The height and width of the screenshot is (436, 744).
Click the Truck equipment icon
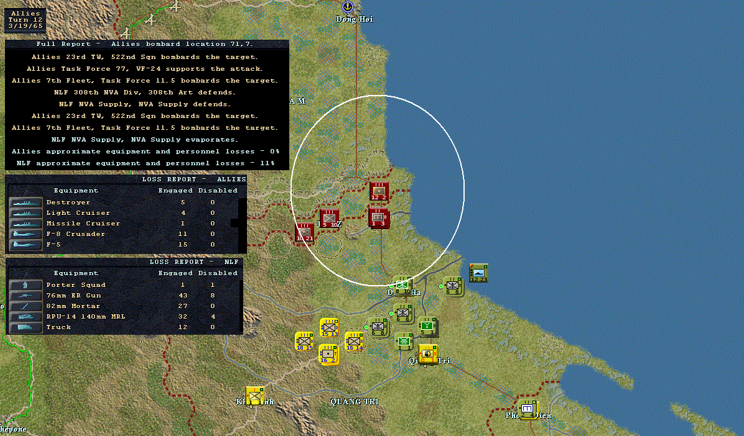tap(26, 327)
